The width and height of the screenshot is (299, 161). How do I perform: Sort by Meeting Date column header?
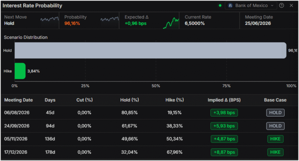[x=19, y=100]
